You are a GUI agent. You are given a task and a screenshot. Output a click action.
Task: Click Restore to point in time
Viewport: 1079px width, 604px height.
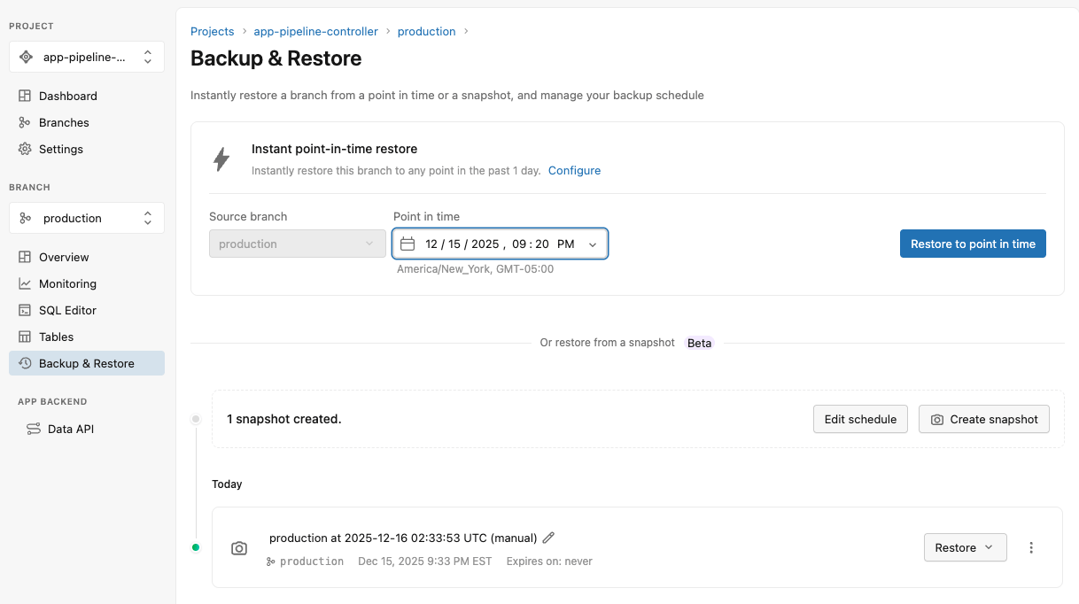972,244
